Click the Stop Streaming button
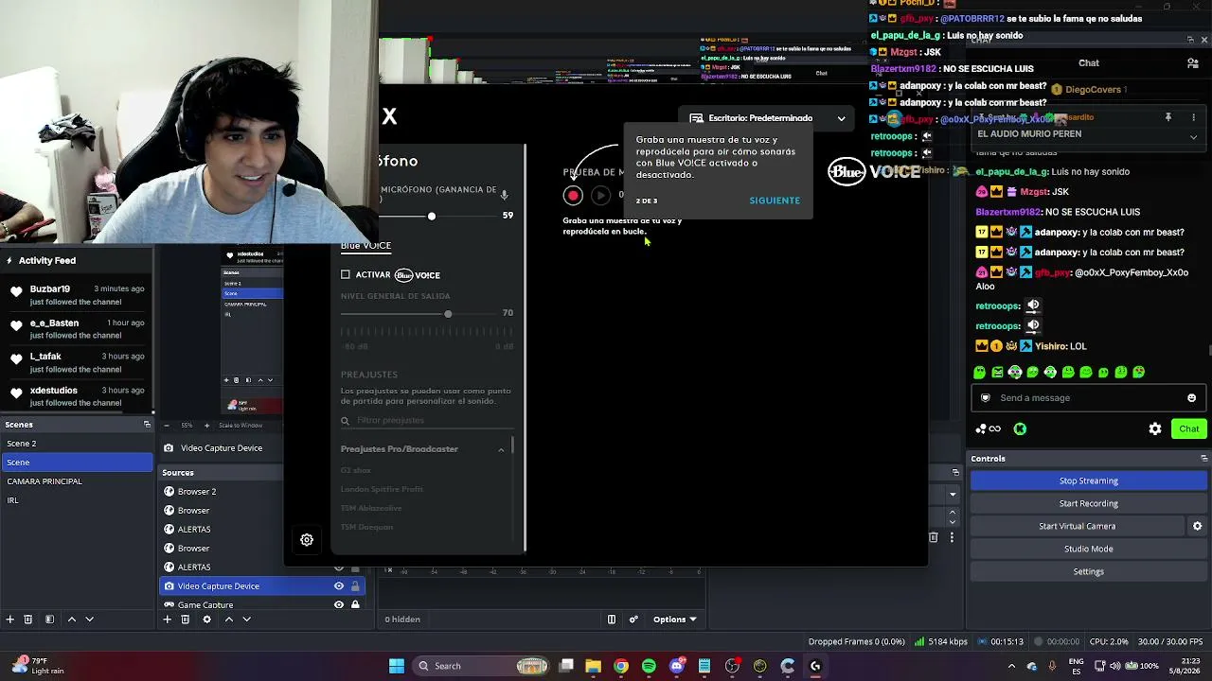Viewport: 1212px width, 681px height. click(x=1088, y=480)
